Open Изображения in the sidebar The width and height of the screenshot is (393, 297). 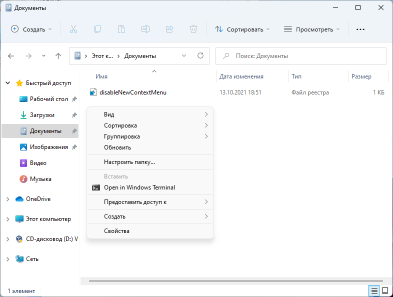[49, 147]
